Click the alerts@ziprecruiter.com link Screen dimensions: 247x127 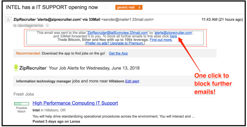pyautogui.click(x=173, y=33)
